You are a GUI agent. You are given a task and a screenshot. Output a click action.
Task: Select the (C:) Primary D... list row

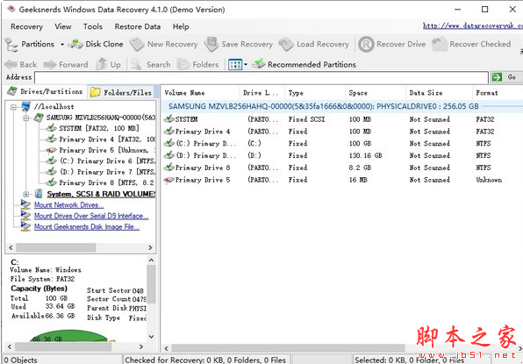(342, 144)
